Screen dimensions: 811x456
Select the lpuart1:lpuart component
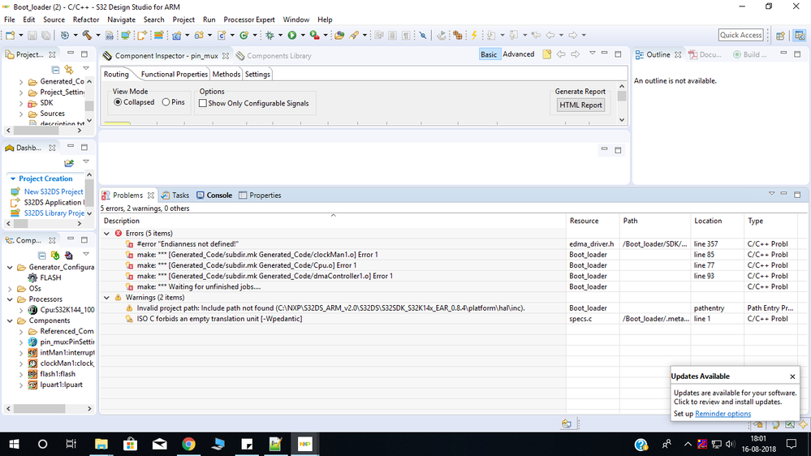coord(61,385)
